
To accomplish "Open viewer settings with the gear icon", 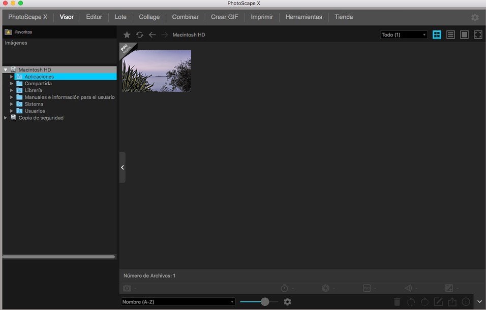I will click(288, 301).
